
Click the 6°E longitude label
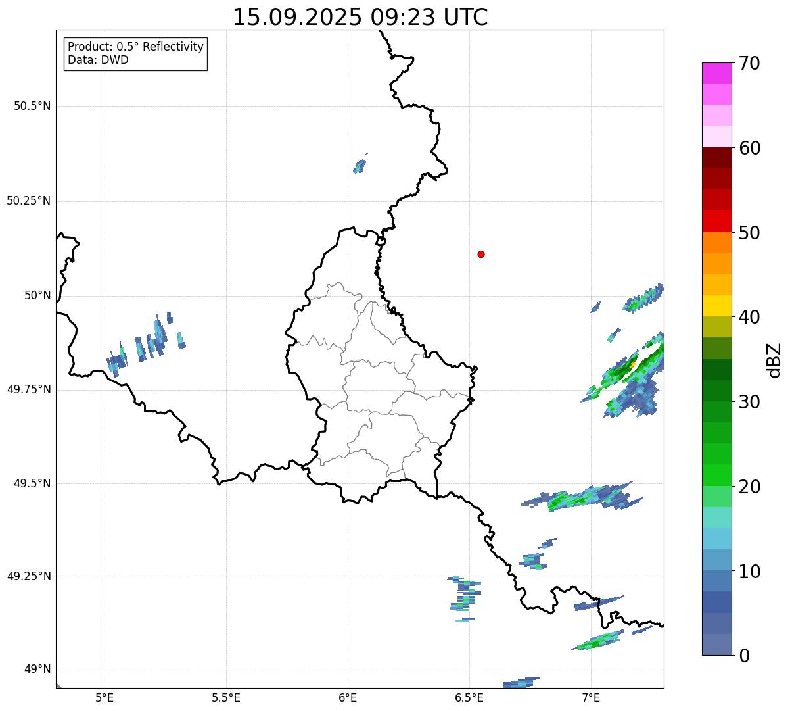(348, 697)
